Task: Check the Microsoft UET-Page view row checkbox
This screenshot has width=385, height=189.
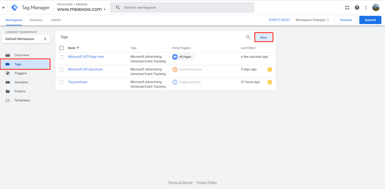Action: [x=61, y=57]
